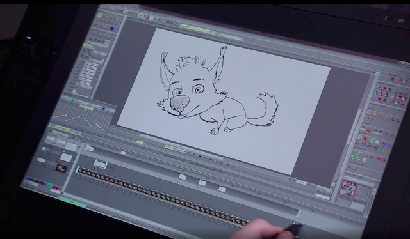
Task: Click the yellow-green marker below the canvas
Action: [x=140, y=143]
